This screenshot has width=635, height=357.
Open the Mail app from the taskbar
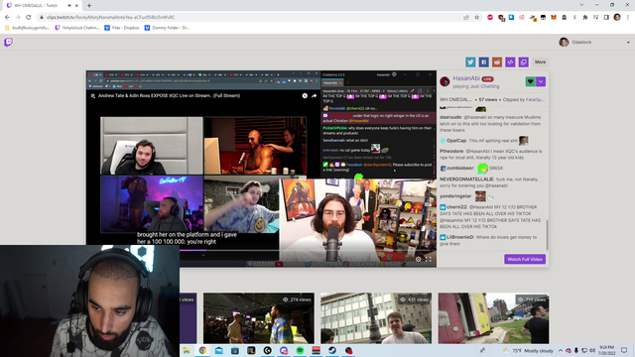[x=218, y=350]
